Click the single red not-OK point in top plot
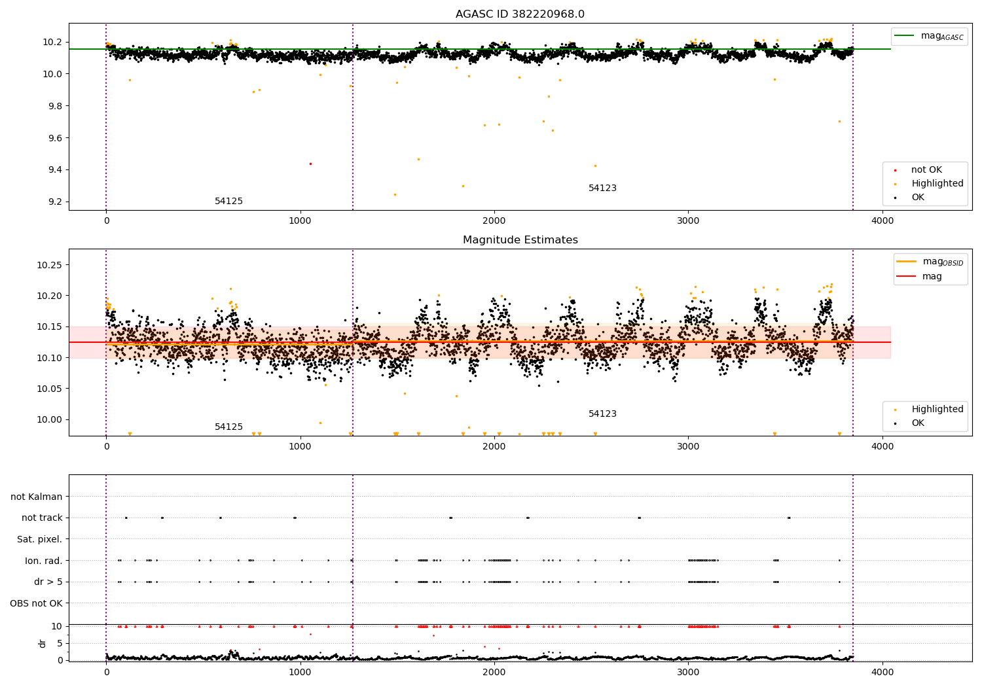The image size is (982, 687). pyautogui.click(x=310, y=164)
